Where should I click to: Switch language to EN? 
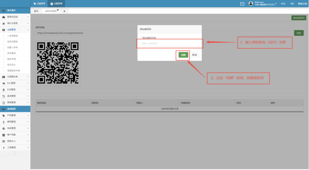292,4
